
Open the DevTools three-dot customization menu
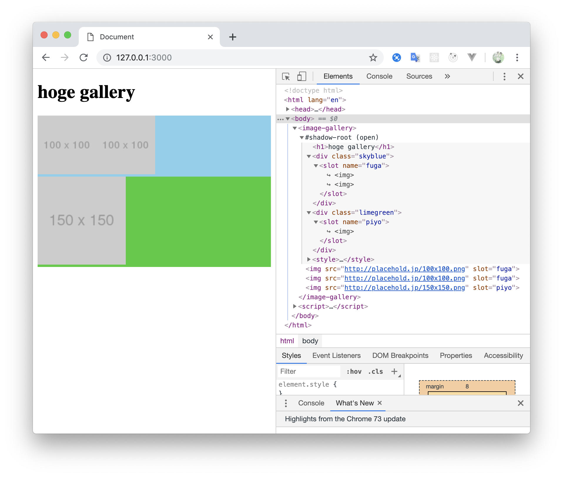click(x=505, y=76)
